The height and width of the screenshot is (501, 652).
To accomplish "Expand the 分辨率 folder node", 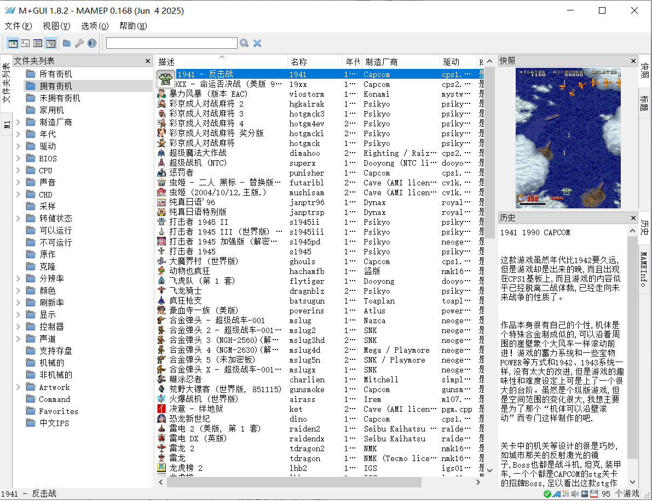I will [18, 278].
